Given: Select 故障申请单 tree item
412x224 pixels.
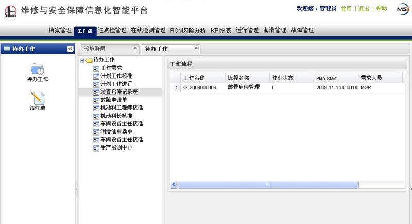Looking at the screenshot, I should click(113, 100).
